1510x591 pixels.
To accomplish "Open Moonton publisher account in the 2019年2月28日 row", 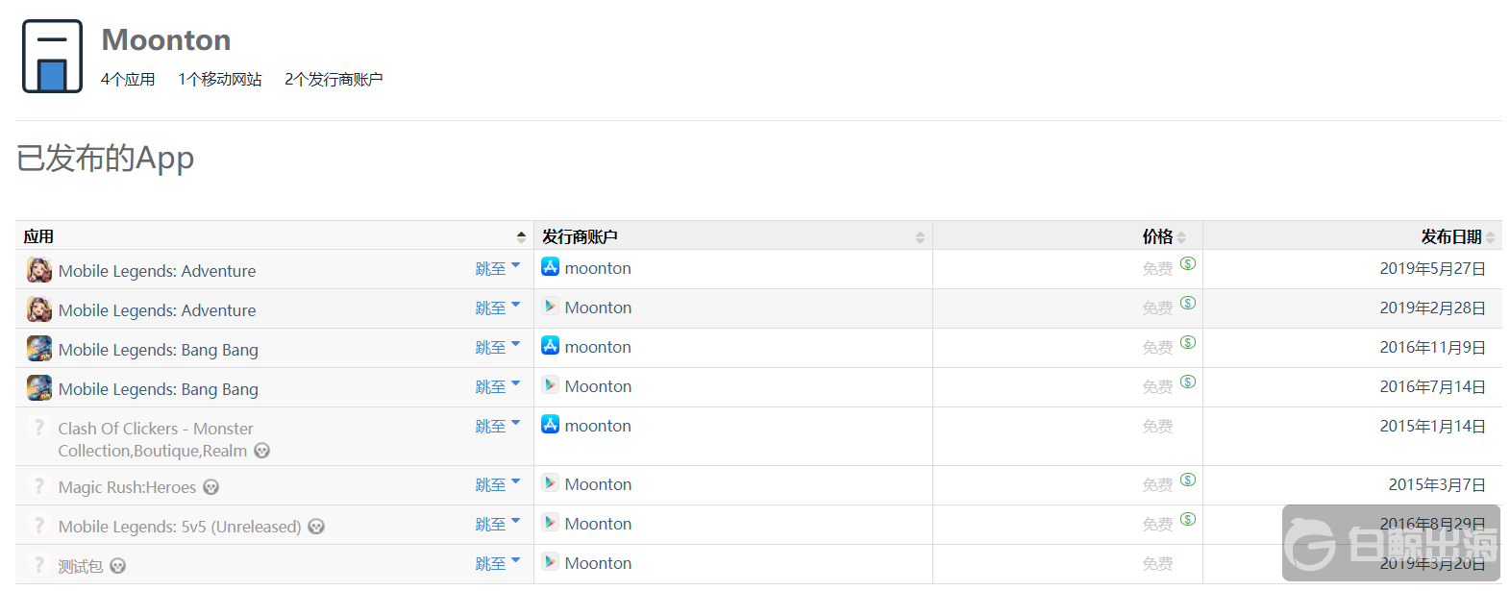I will tap(598, 308).
